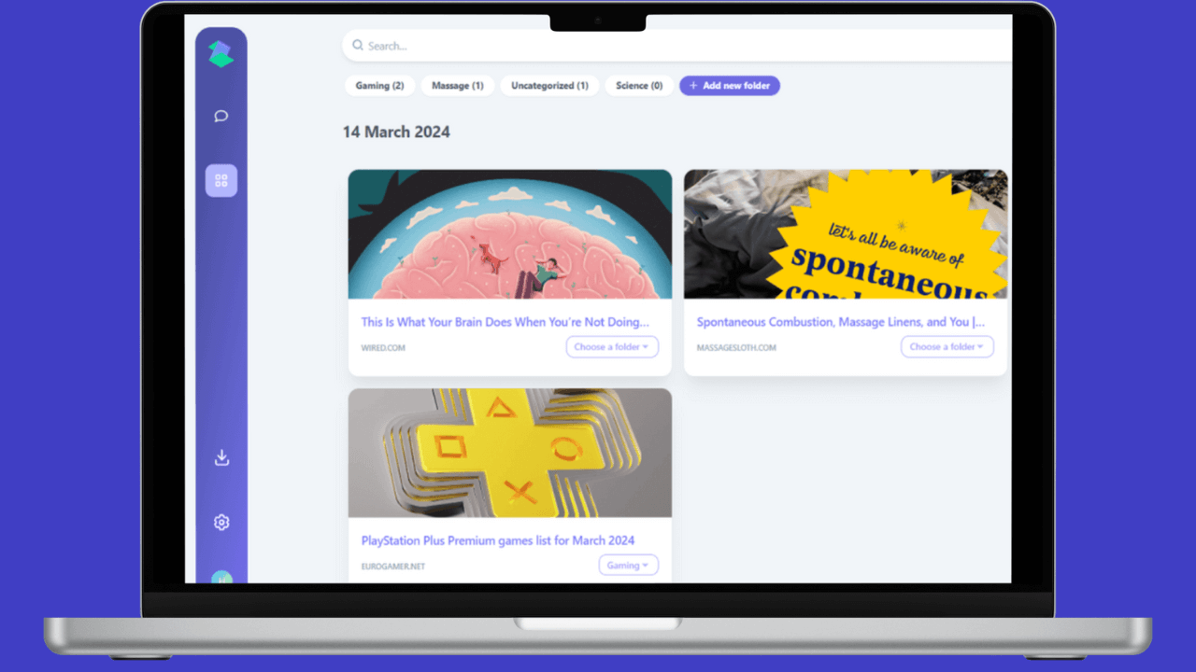Viewport: 1196px width, 672px height.
Task: Open the PlayStation Plus article thumbnail
Action: click(509, 453)
